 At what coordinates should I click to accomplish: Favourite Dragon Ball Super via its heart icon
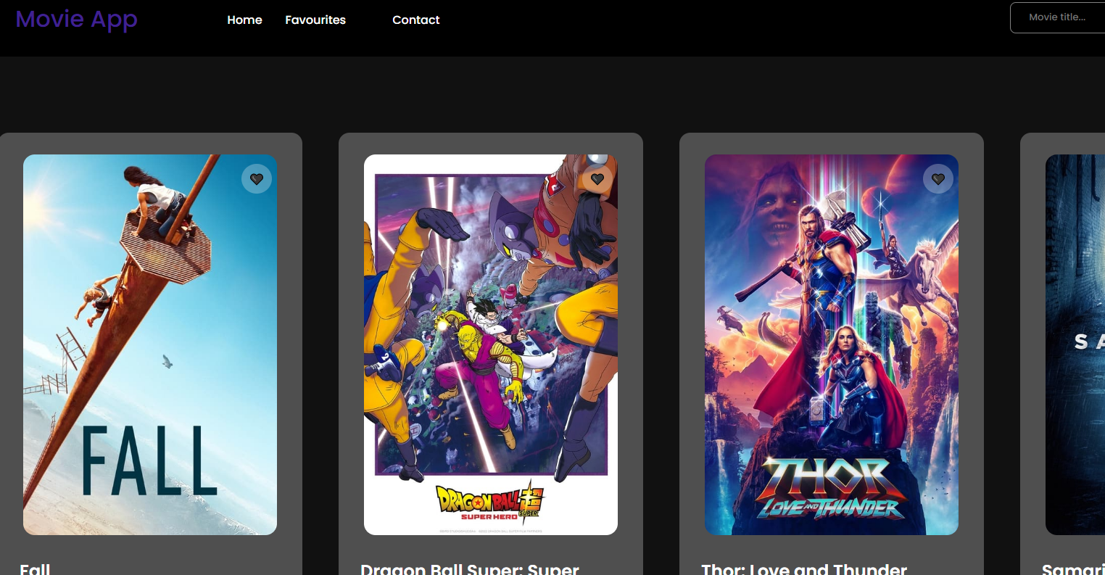click(x=597, y=178)
